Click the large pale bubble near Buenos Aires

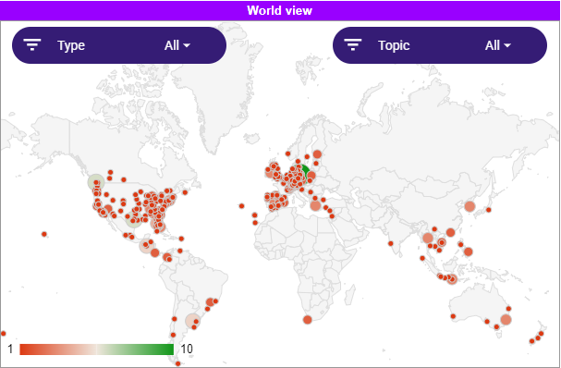[x=192, y=321]
